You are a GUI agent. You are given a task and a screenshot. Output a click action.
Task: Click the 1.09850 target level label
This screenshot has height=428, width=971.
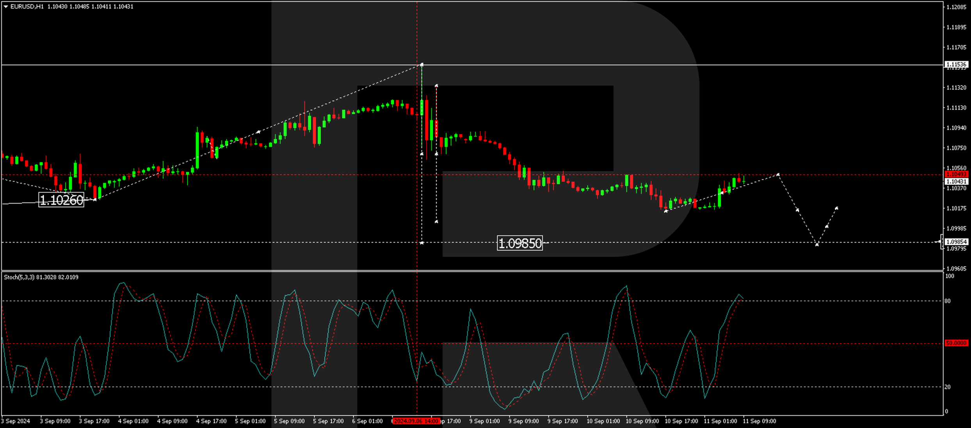click(x=520, y=243)
